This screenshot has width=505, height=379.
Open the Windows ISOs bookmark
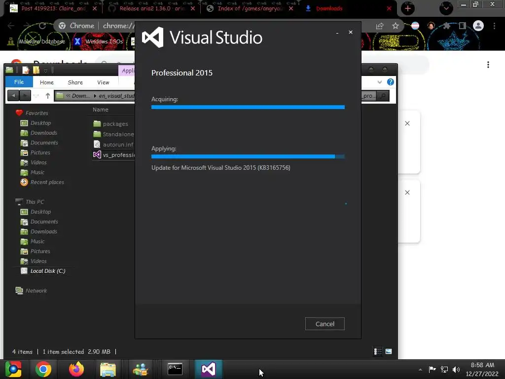tap(99, 41)
